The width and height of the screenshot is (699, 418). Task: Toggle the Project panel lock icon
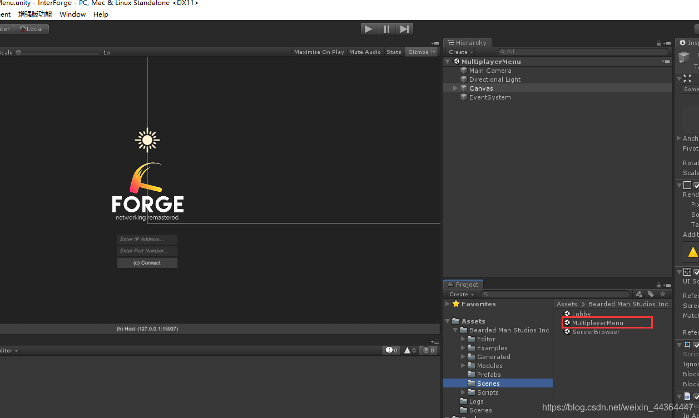658,285
